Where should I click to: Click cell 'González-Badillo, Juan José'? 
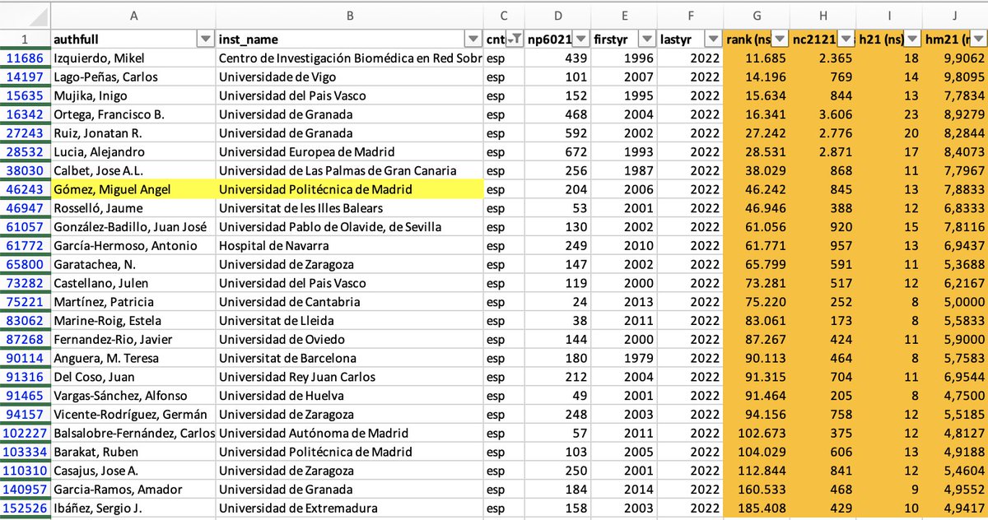(133, 227)
